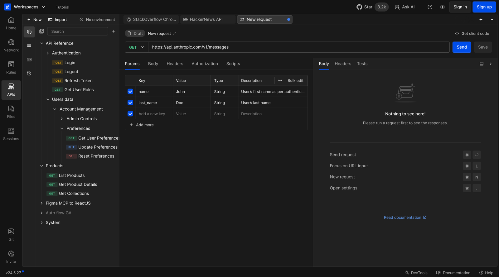Click the workspace lock logo icon
The image size is (499, 277).
point(8,7)
